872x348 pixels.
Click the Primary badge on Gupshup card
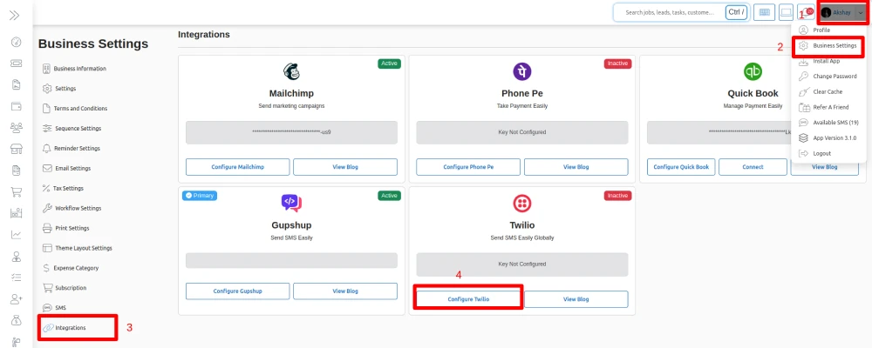[200, 196]
